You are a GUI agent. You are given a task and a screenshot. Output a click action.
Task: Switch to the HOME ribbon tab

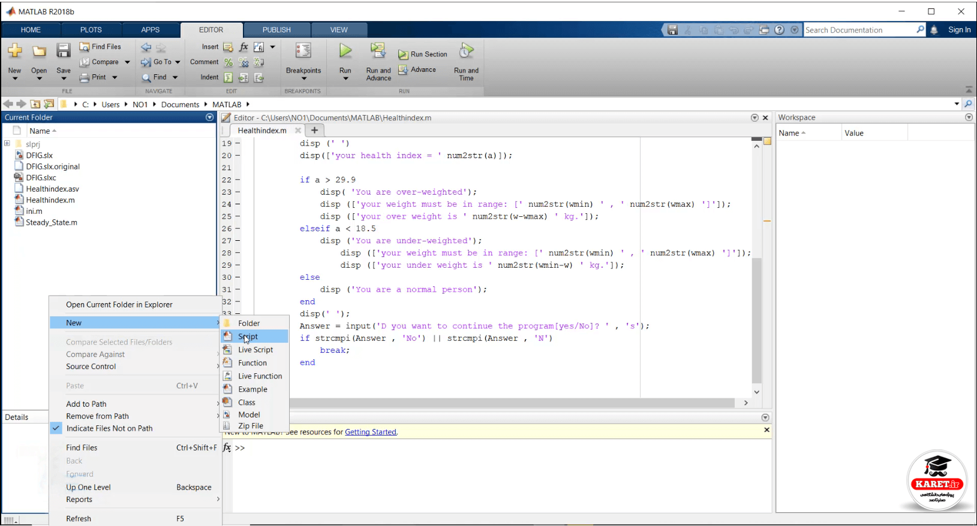31,30
